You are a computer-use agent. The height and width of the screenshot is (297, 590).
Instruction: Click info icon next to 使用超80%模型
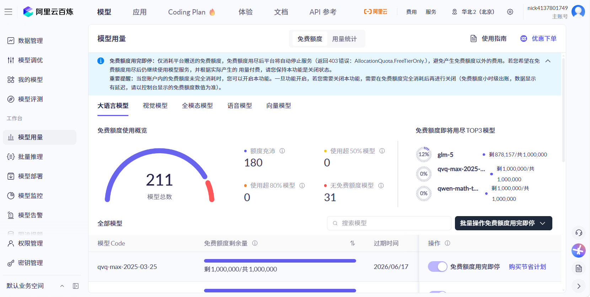point(302,186)
